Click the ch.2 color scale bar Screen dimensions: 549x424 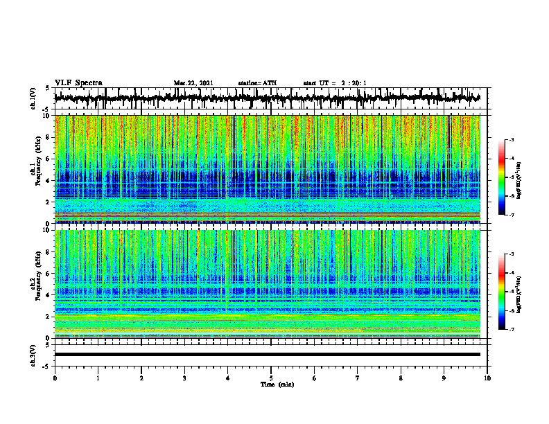click(501, 292)
